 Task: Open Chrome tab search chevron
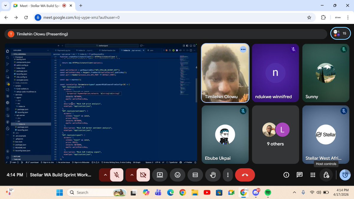click(x=6, y=5)
